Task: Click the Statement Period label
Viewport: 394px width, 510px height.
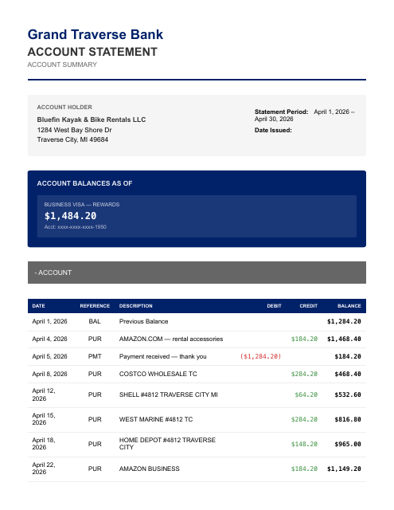Action: 281,112
